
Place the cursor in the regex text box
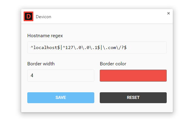97,47
